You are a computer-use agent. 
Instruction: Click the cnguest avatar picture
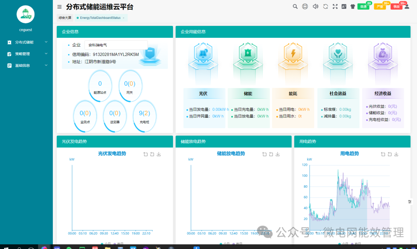[x=25, y=14]
